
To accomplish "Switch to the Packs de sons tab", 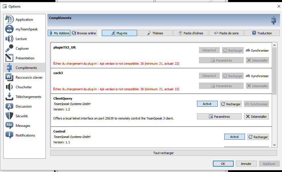I will click(226, 33).
